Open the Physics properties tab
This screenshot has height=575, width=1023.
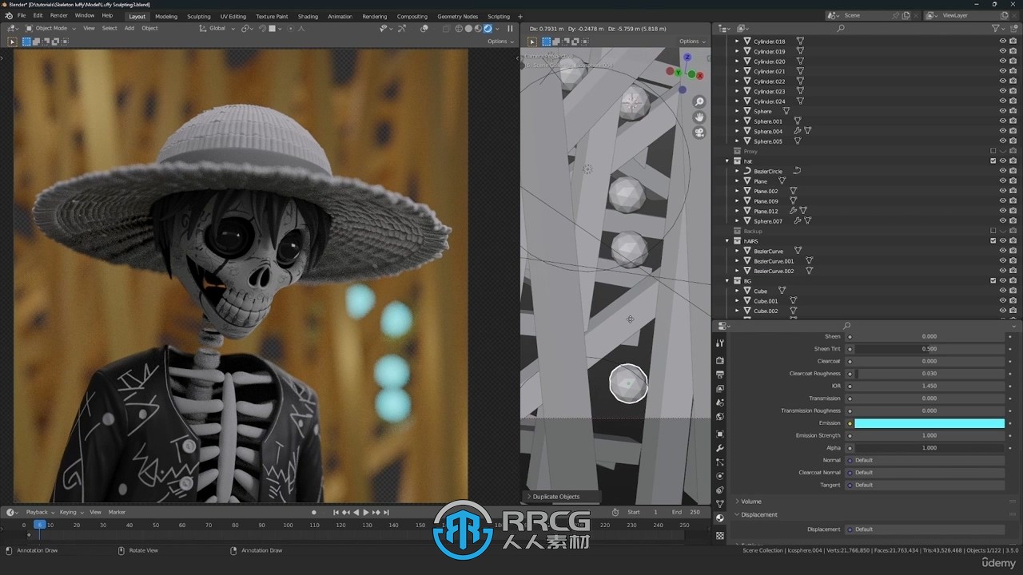[x=720, y=476]
